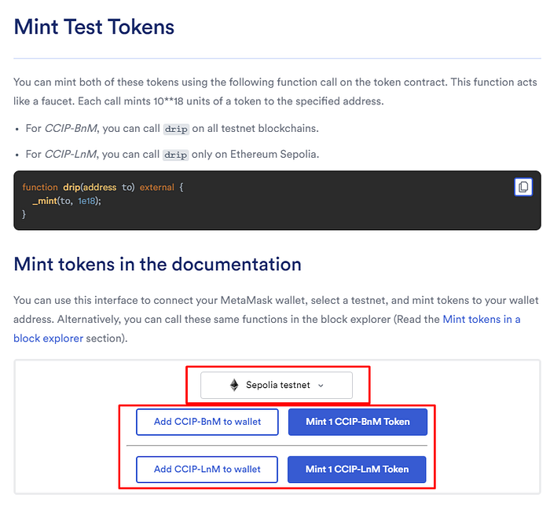Mint 1 CCIP-LnM Token
550x505 pixels.
click(357, 469)
